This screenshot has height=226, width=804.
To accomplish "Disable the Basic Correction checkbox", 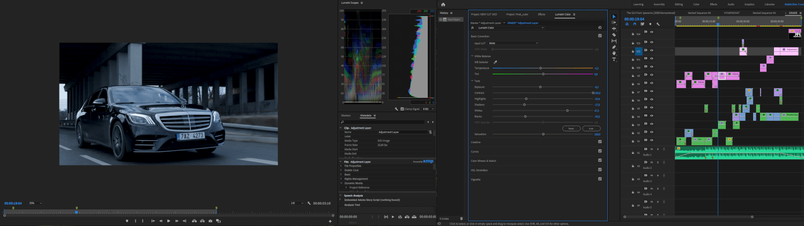I will click(600, 36).
